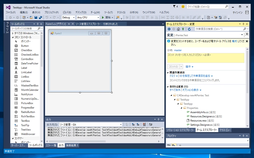Click the Clear All output icon

[x=144, y=124]
